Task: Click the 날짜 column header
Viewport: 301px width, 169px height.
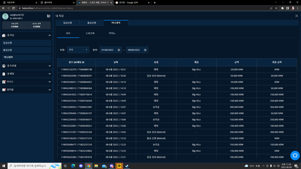Action: pos(116,63)
